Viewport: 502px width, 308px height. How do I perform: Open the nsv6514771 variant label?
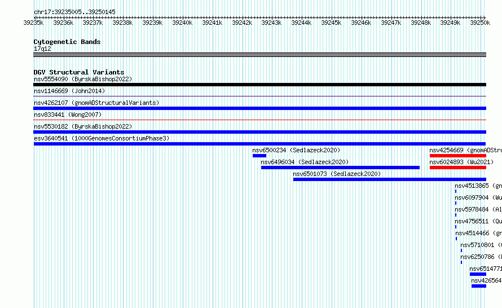(486, 269)
